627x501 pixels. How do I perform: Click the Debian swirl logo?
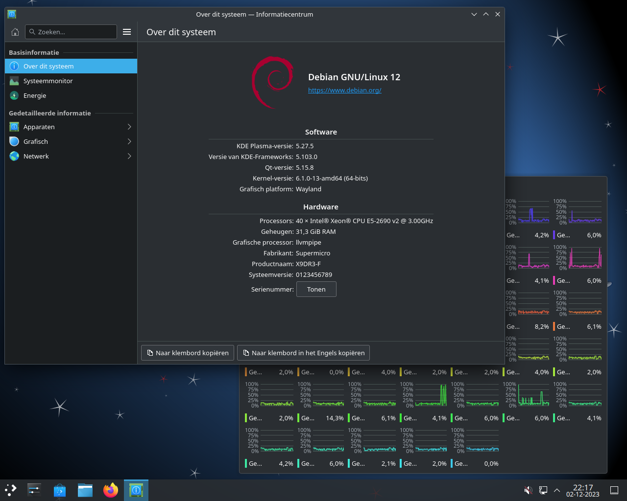pos(272,82)
